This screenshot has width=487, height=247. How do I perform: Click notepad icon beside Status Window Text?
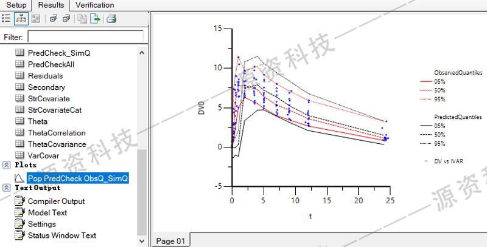pos(19,235)
